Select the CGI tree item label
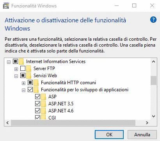 pyautogui.click(x=52, y=118)
